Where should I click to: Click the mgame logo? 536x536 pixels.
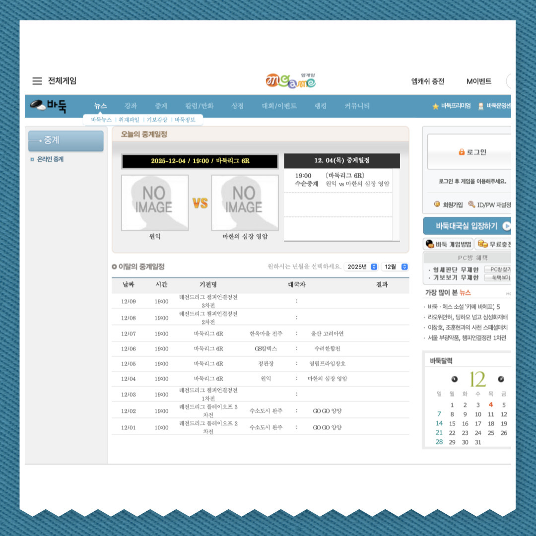290,81
